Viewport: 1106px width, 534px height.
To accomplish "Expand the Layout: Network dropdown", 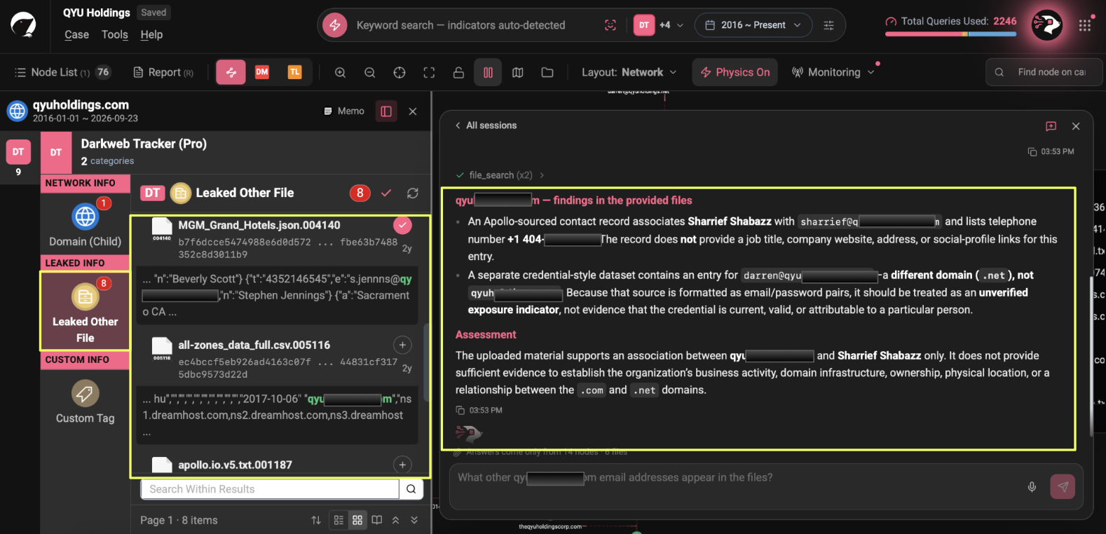I will tap(629, 72).
